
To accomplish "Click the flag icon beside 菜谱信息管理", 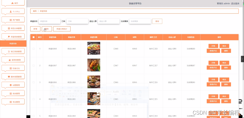I will pyautogui.click(x=9, y=37).
